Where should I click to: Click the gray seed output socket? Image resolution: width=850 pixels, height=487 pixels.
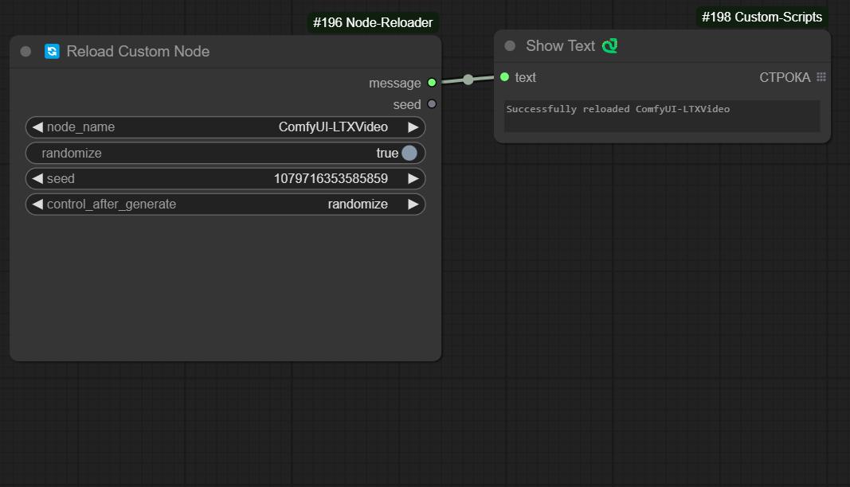431,103
